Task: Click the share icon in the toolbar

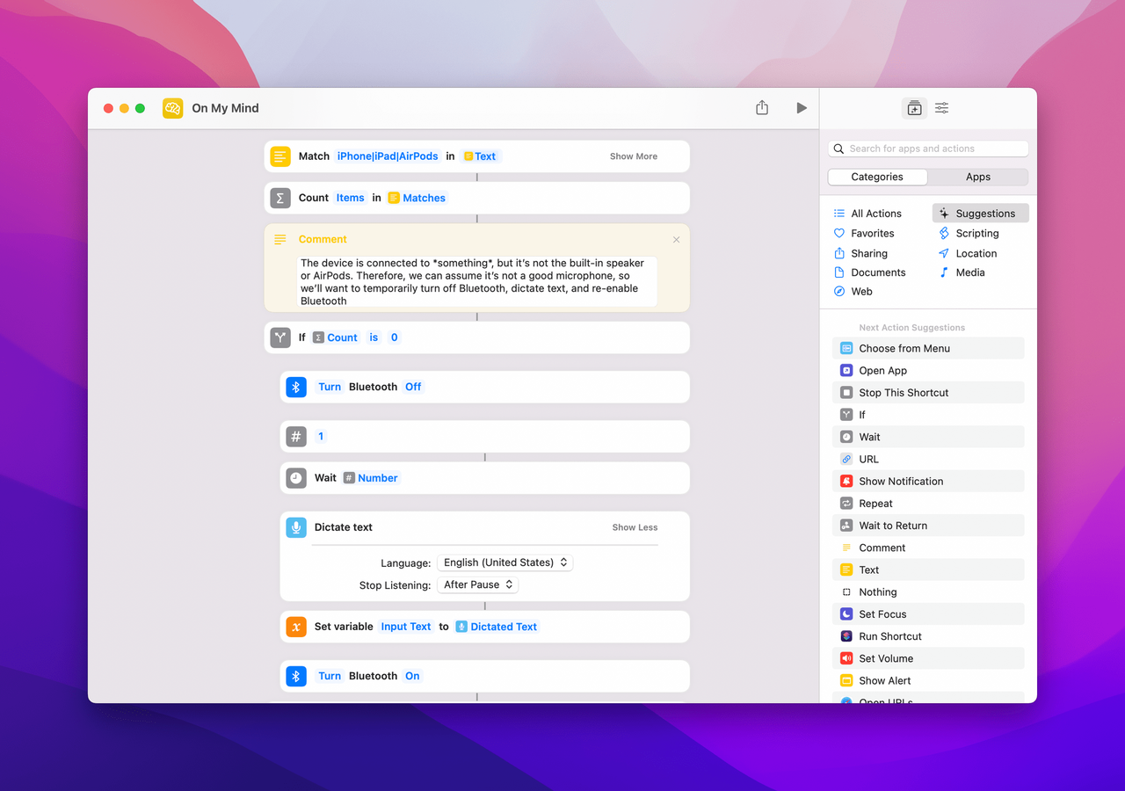Action: (x=762, y=108)
